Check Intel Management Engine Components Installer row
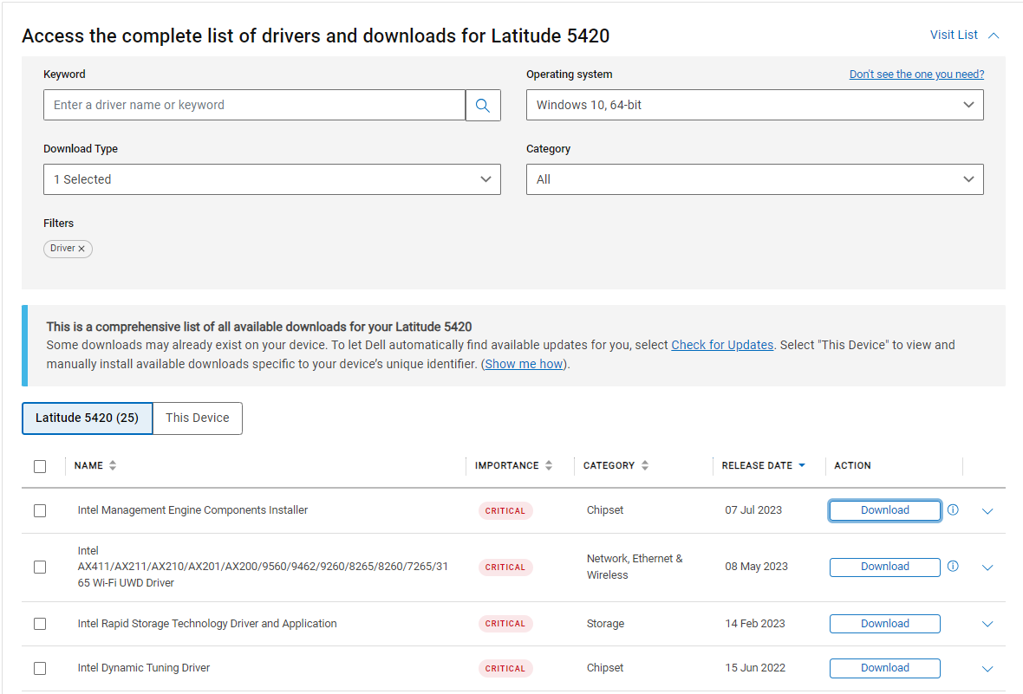 pos(40,510)
